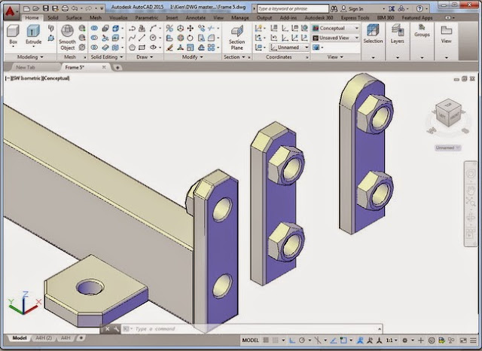Open the 1:1 annotation scale dropdown
The width and height of the screenshot is (482, 351).
tap(392, 340)
